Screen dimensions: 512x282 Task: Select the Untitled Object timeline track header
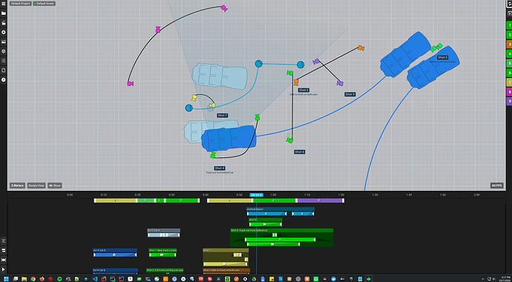tap(280, 209)
